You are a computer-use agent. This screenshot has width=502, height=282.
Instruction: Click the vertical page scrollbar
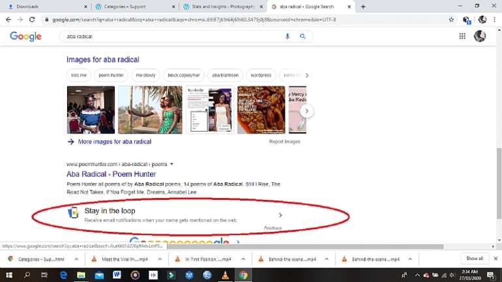coord(499,184)
